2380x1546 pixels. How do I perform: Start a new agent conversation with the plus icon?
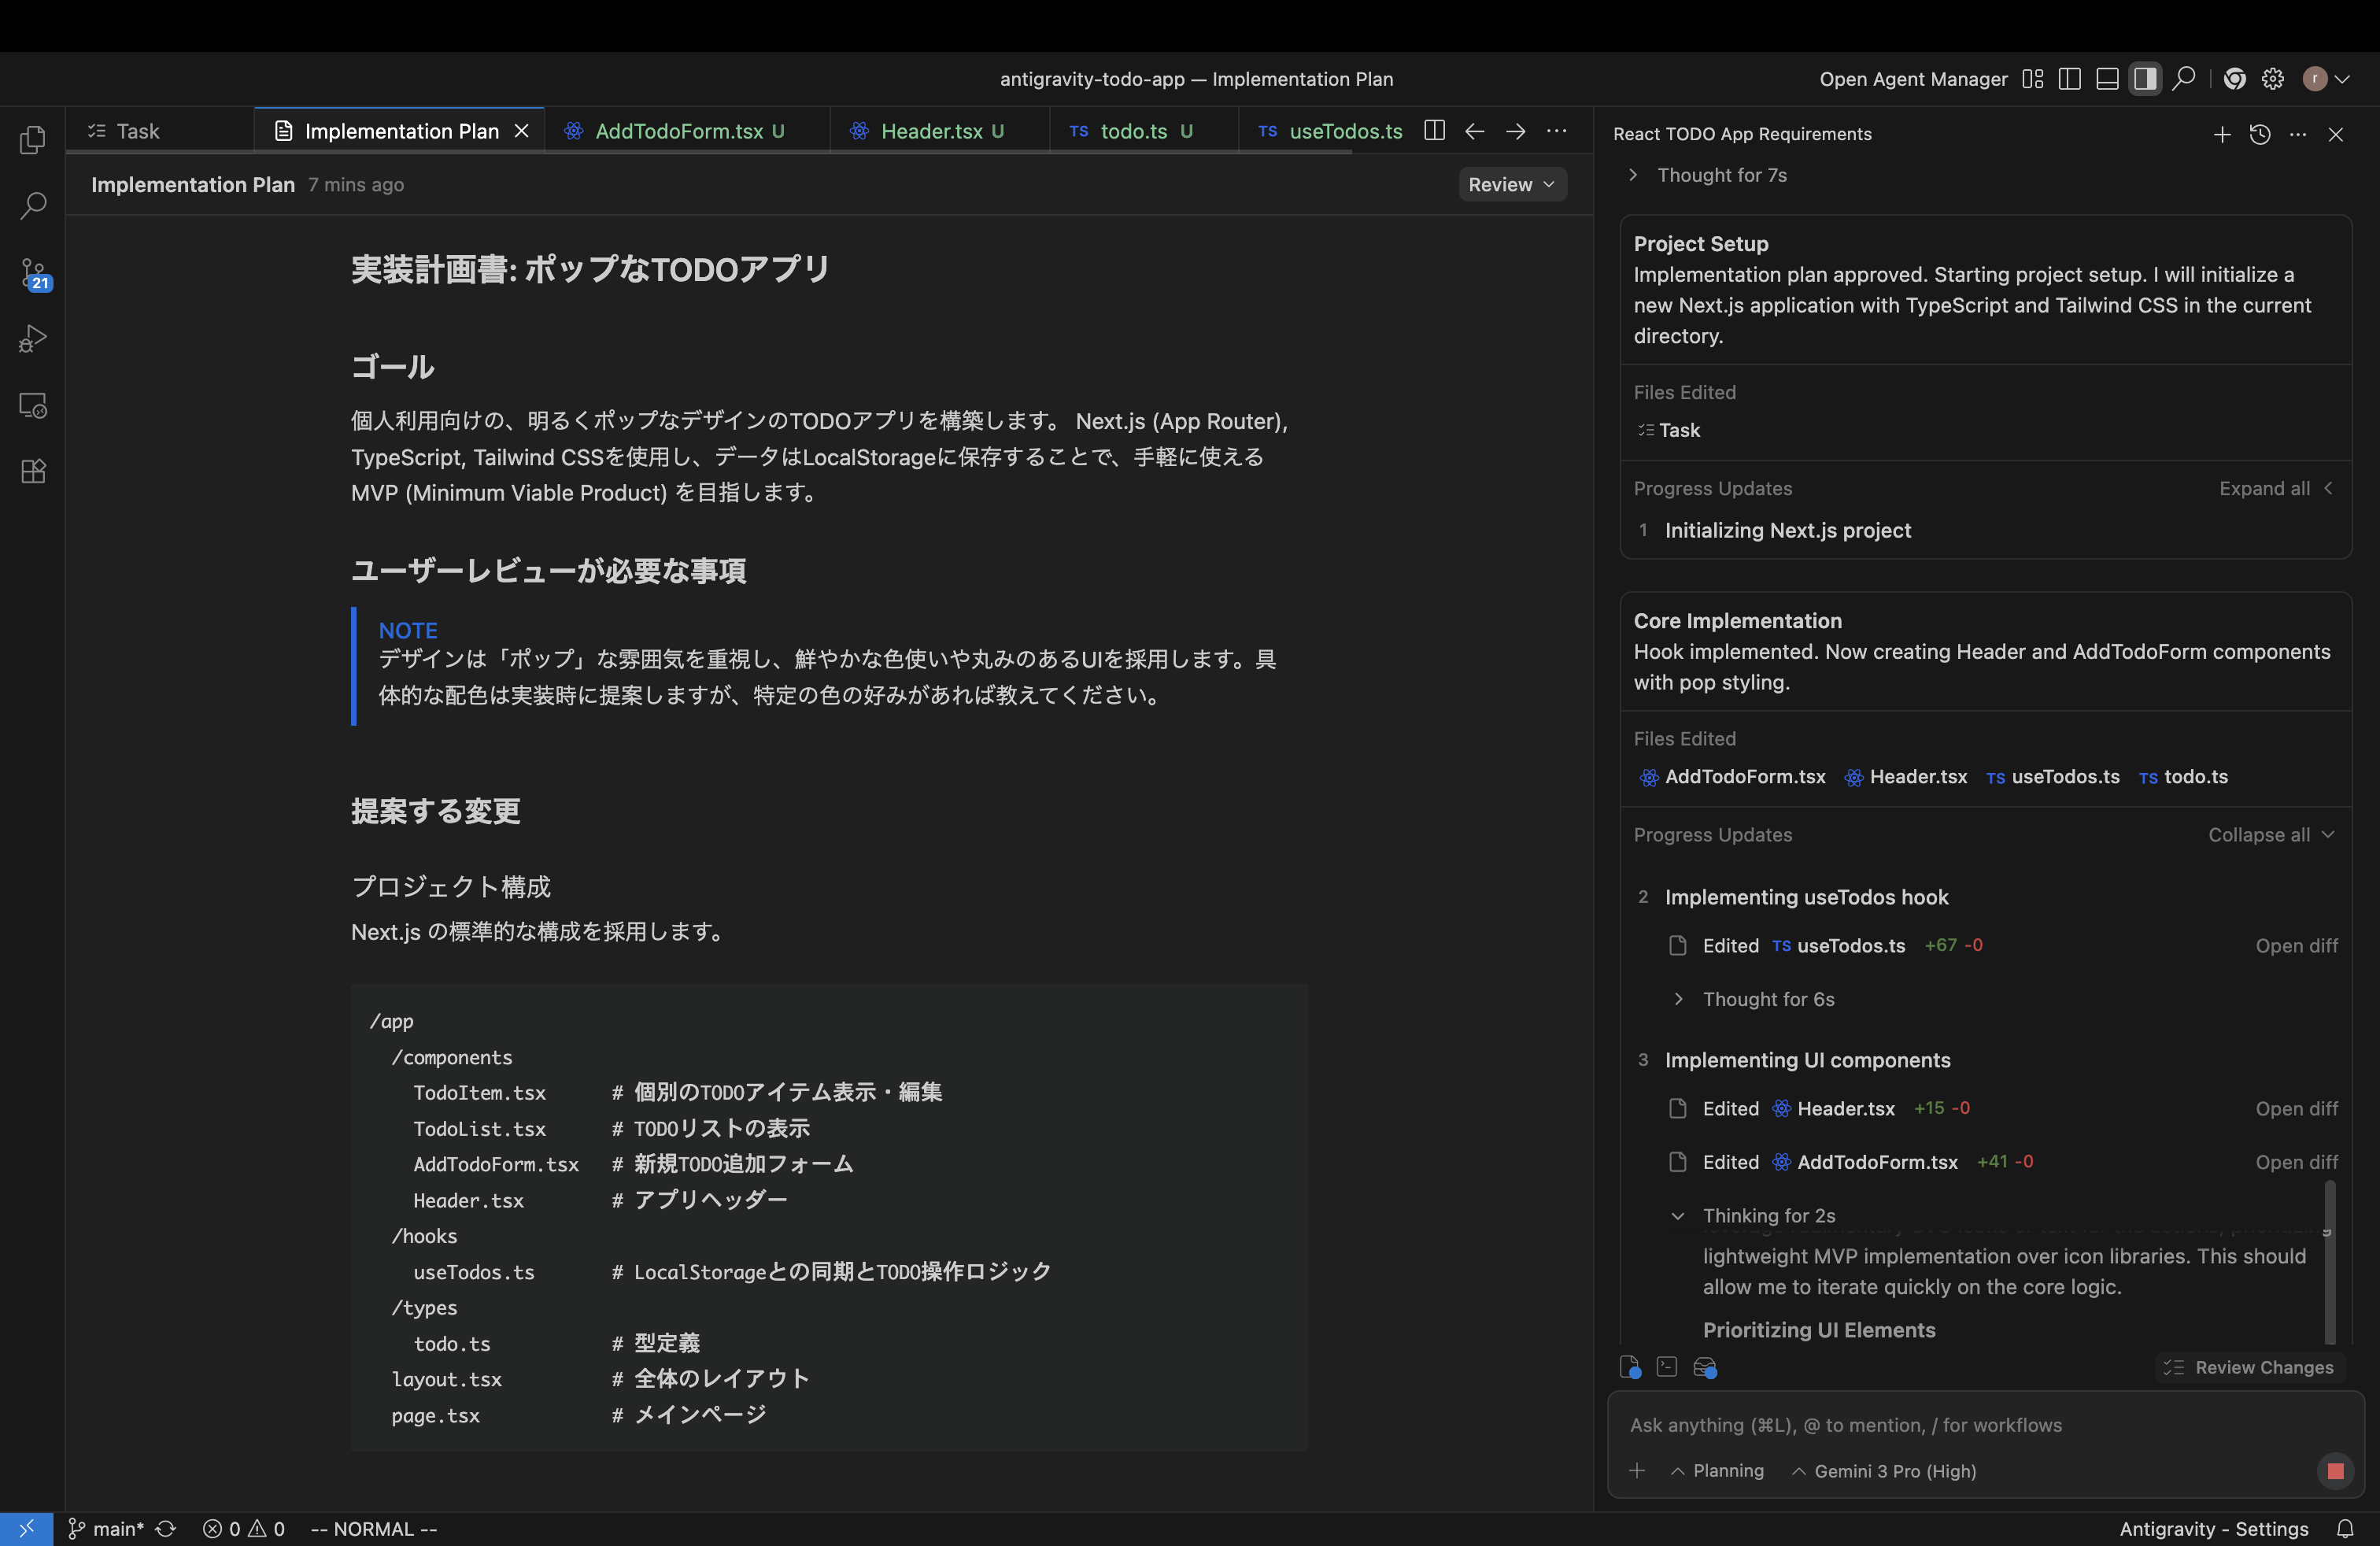(x=2222, y=134)
